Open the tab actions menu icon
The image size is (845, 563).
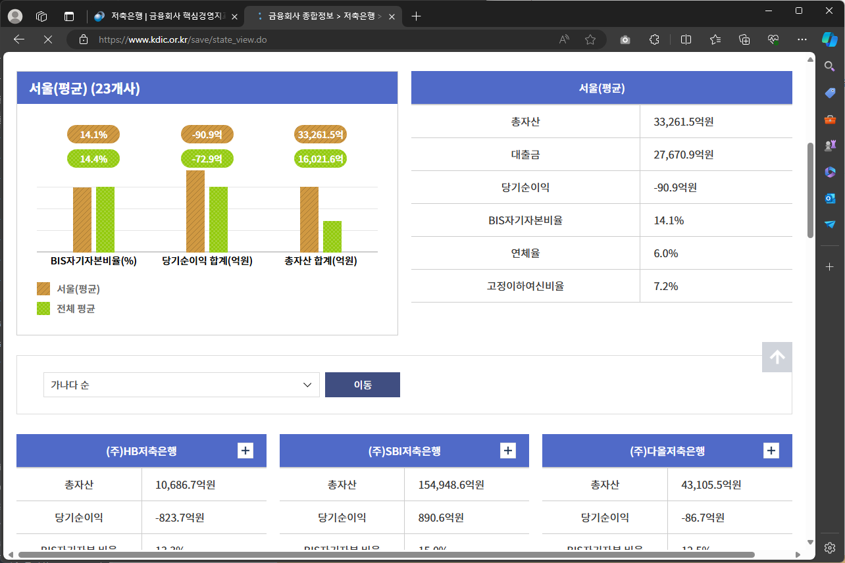click(69, 16)
